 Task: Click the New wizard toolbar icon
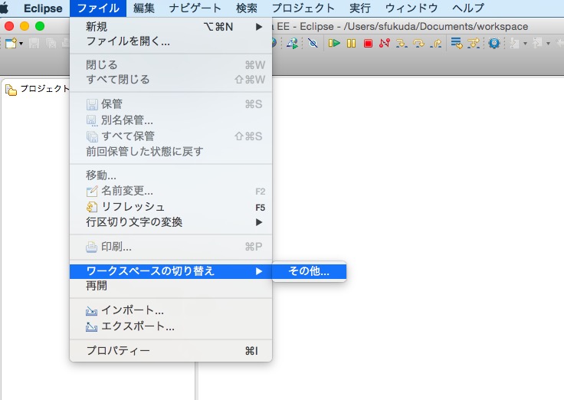11,44
